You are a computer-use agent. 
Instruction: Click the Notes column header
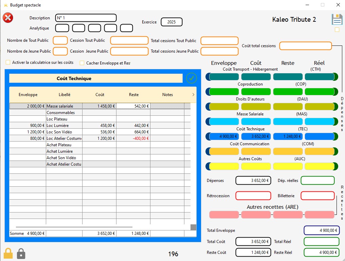pos(167,95)
